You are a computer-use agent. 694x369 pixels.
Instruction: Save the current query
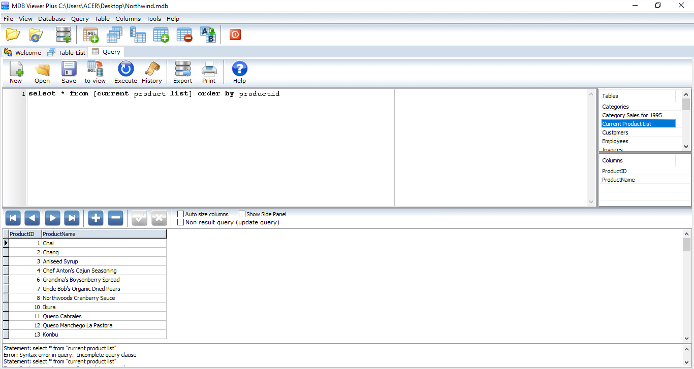69,73
